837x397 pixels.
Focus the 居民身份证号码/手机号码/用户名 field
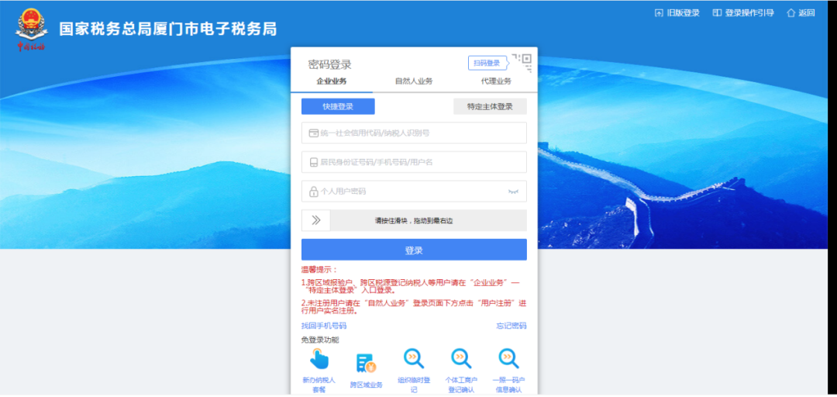coord(414,162)
